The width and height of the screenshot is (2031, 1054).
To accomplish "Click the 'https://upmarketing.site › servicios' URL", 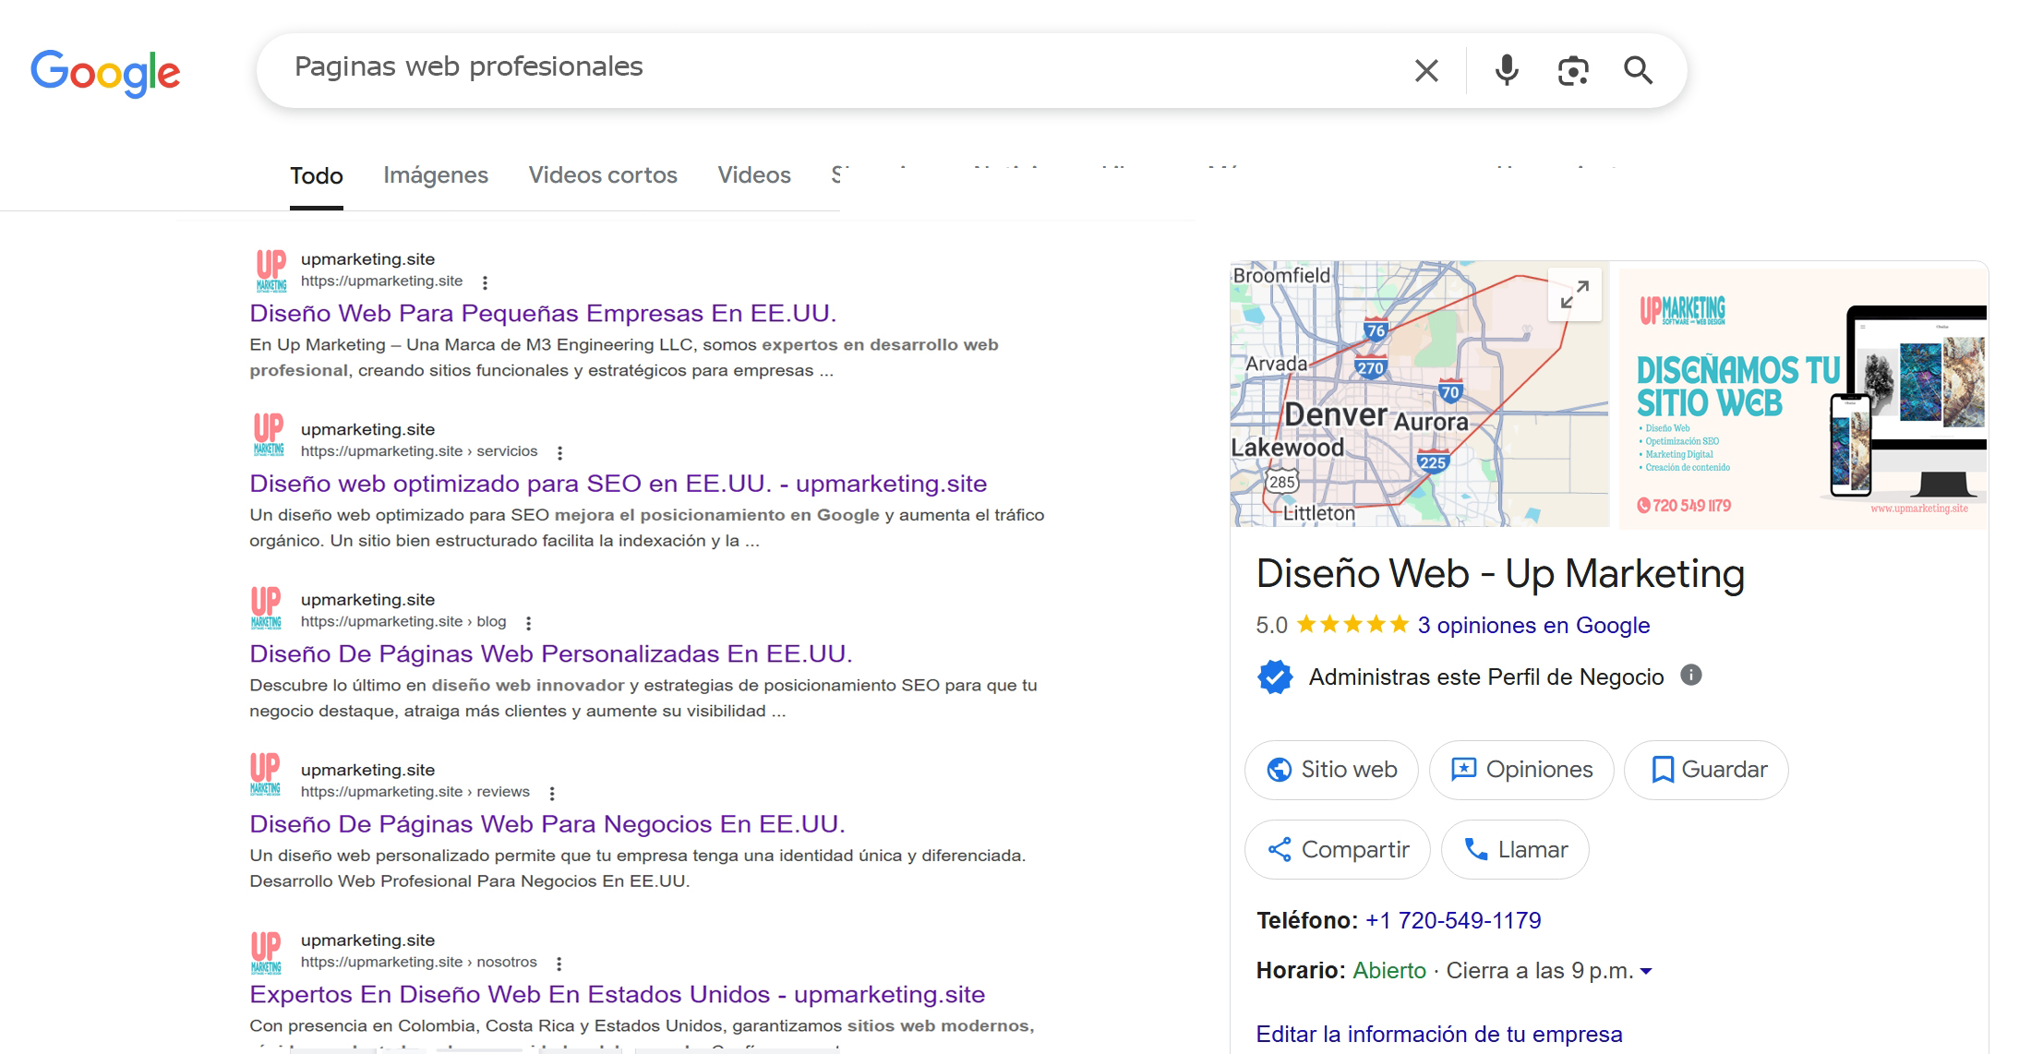I will point(419,451).
